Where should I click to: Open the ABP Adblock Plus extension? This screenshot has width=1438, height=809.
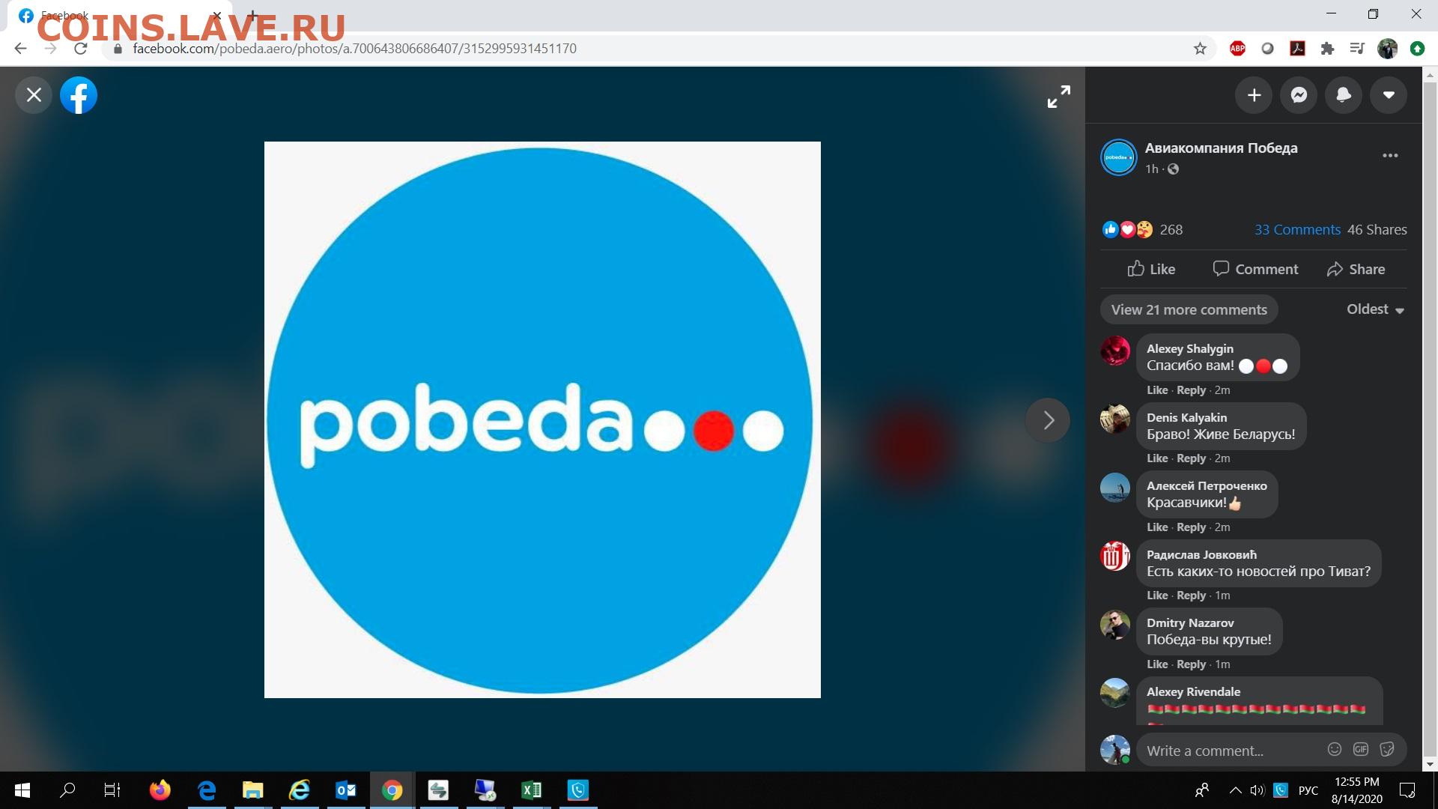(x=1237, y=49)
